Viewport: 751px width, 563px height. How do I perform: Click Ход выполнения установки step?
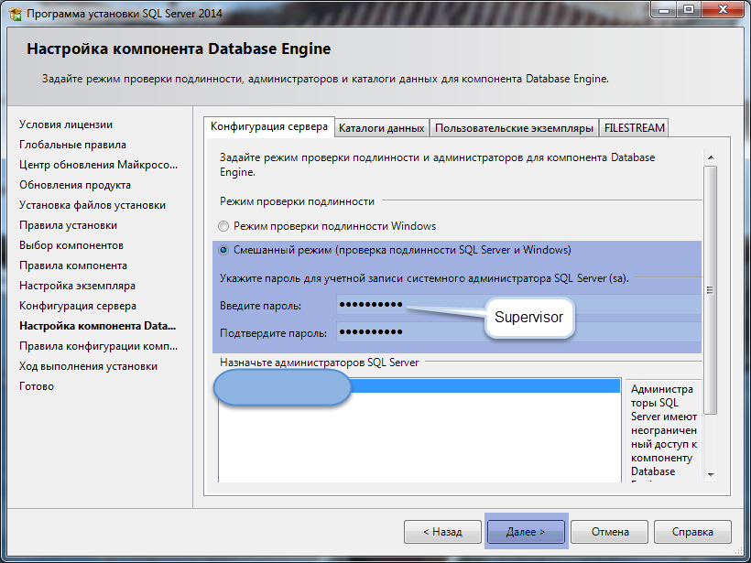pyautogui.click(x=88, y=366)
